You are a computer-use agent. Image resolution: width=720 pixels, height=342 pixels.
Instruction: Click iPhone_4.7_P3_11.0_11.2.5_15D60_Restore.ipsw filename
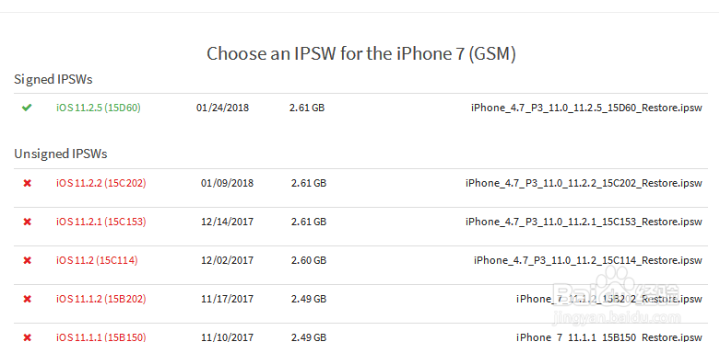pos(586,108)
